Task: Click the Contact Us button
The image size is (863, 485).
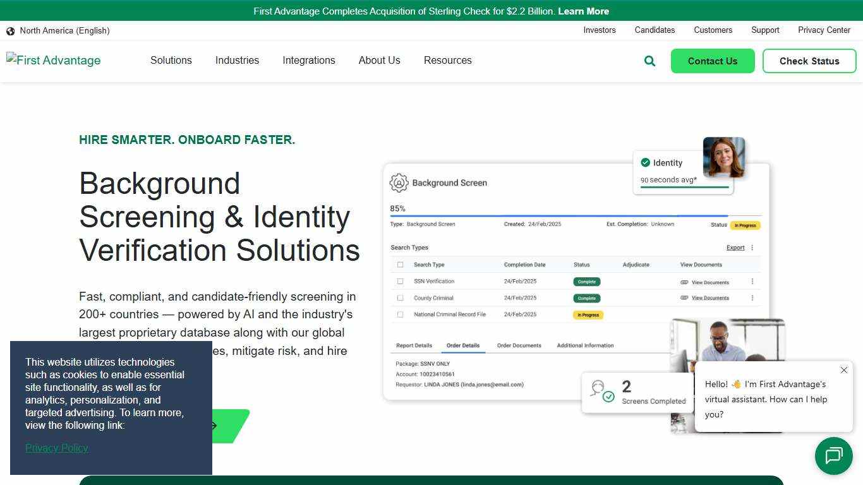Action: click(x=713, y=61)
